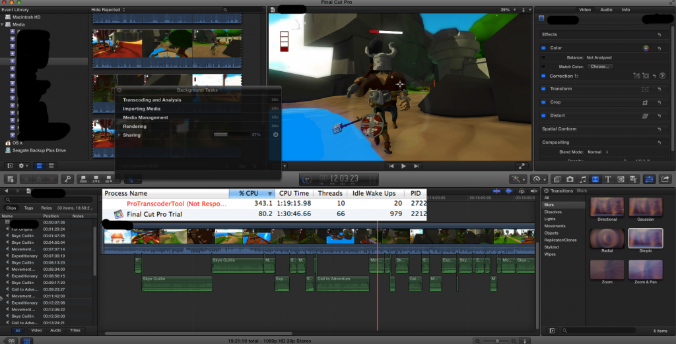
Task: Open the Titles browser T icon
Action: coord(608,179)
